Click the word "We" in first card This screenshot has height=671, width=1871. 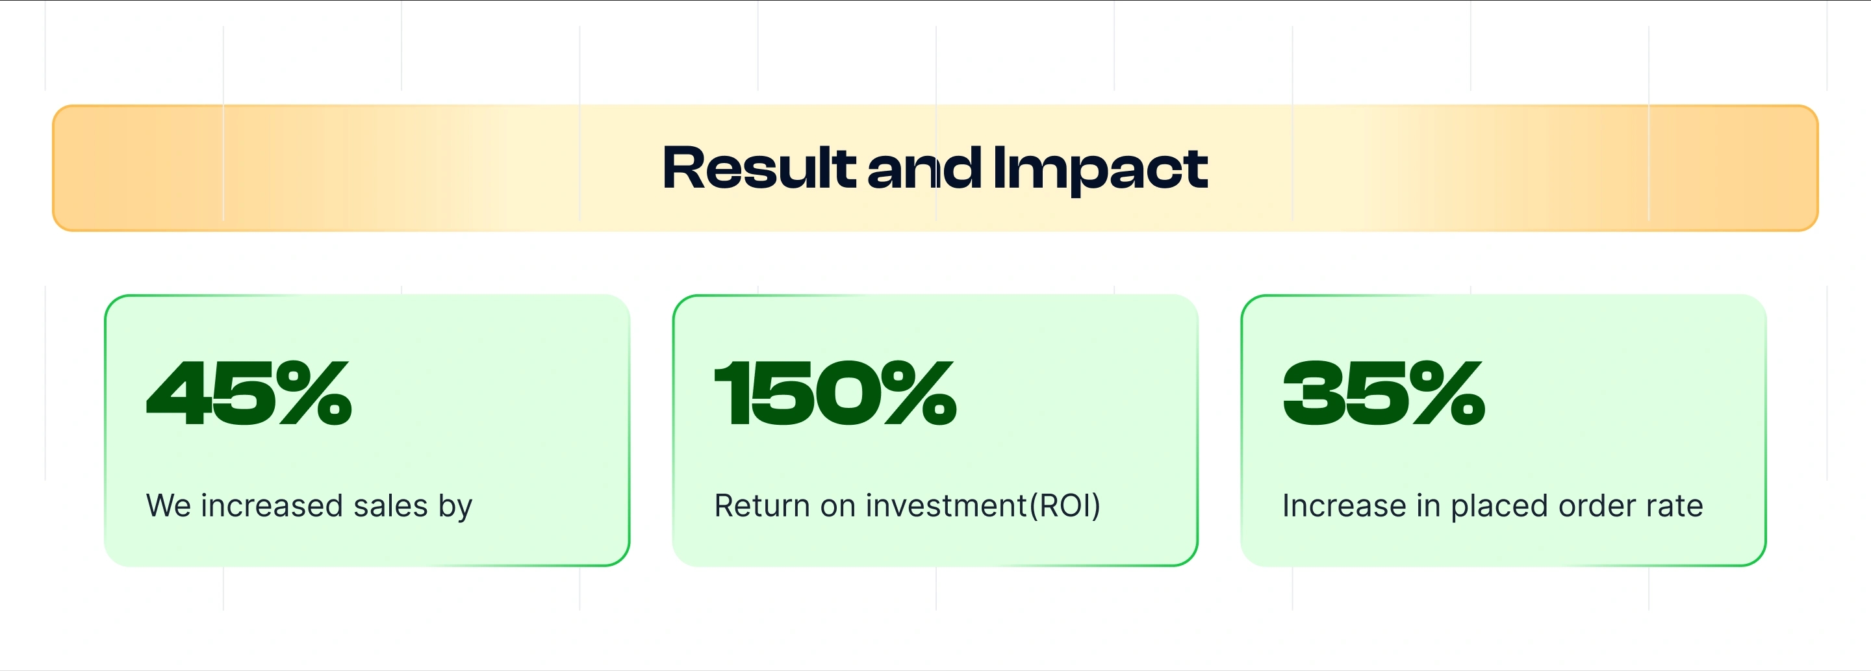168,506
